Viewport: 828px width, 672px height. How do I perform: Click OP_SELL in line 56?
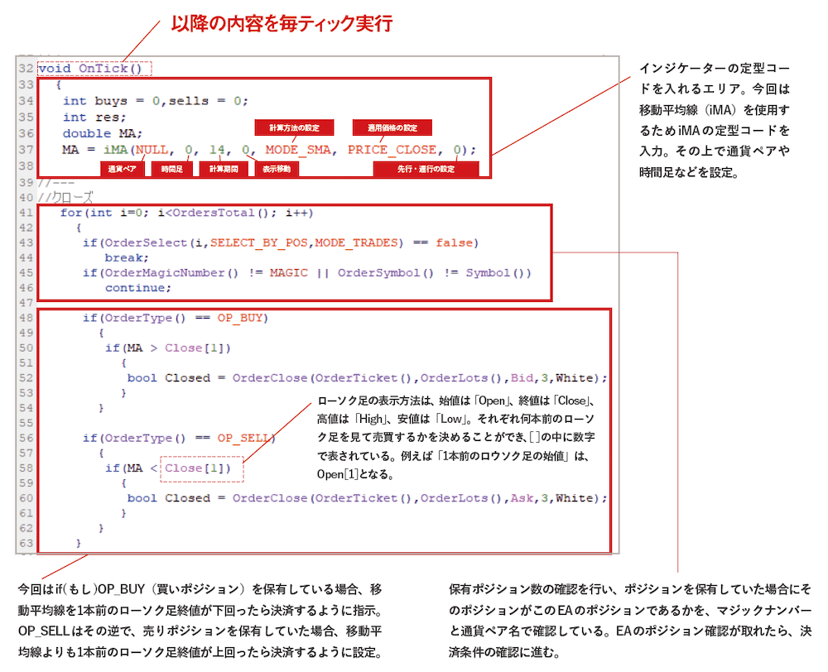pos(246,438)
